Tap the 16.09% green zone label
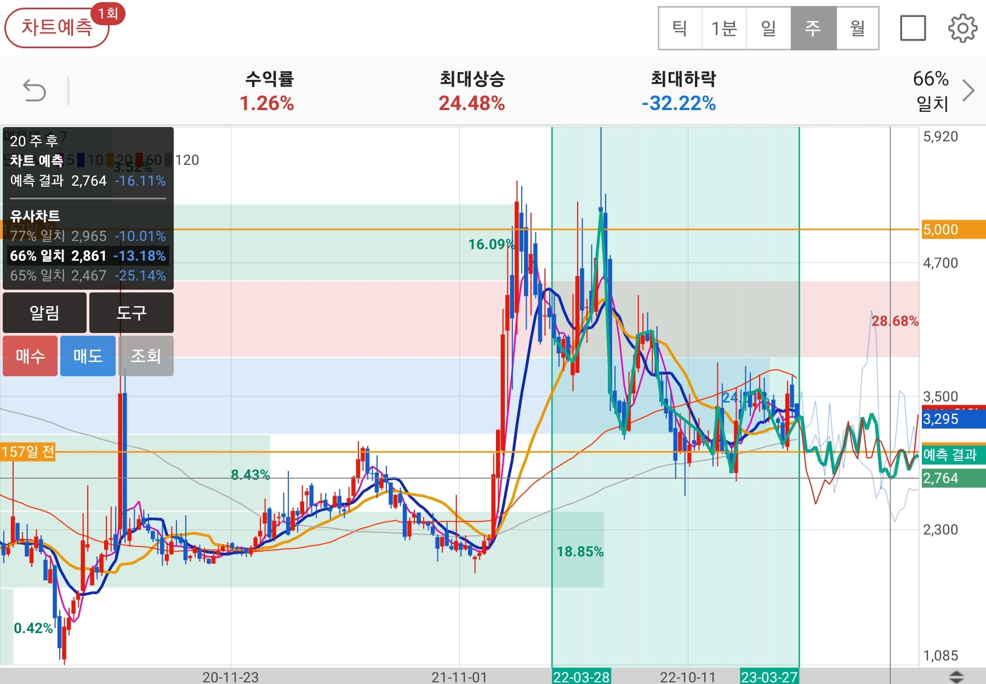 (x=492, y=244)
